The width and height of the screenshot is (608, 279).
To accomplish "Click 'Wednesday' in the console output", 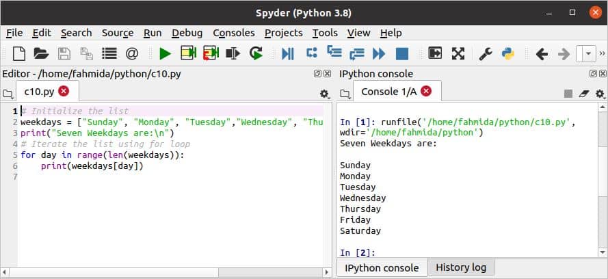I will point(363,198).
